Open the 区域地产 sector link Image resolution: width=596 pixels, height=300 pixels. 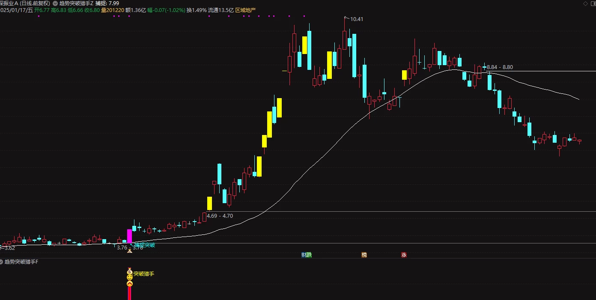[245, 9]
